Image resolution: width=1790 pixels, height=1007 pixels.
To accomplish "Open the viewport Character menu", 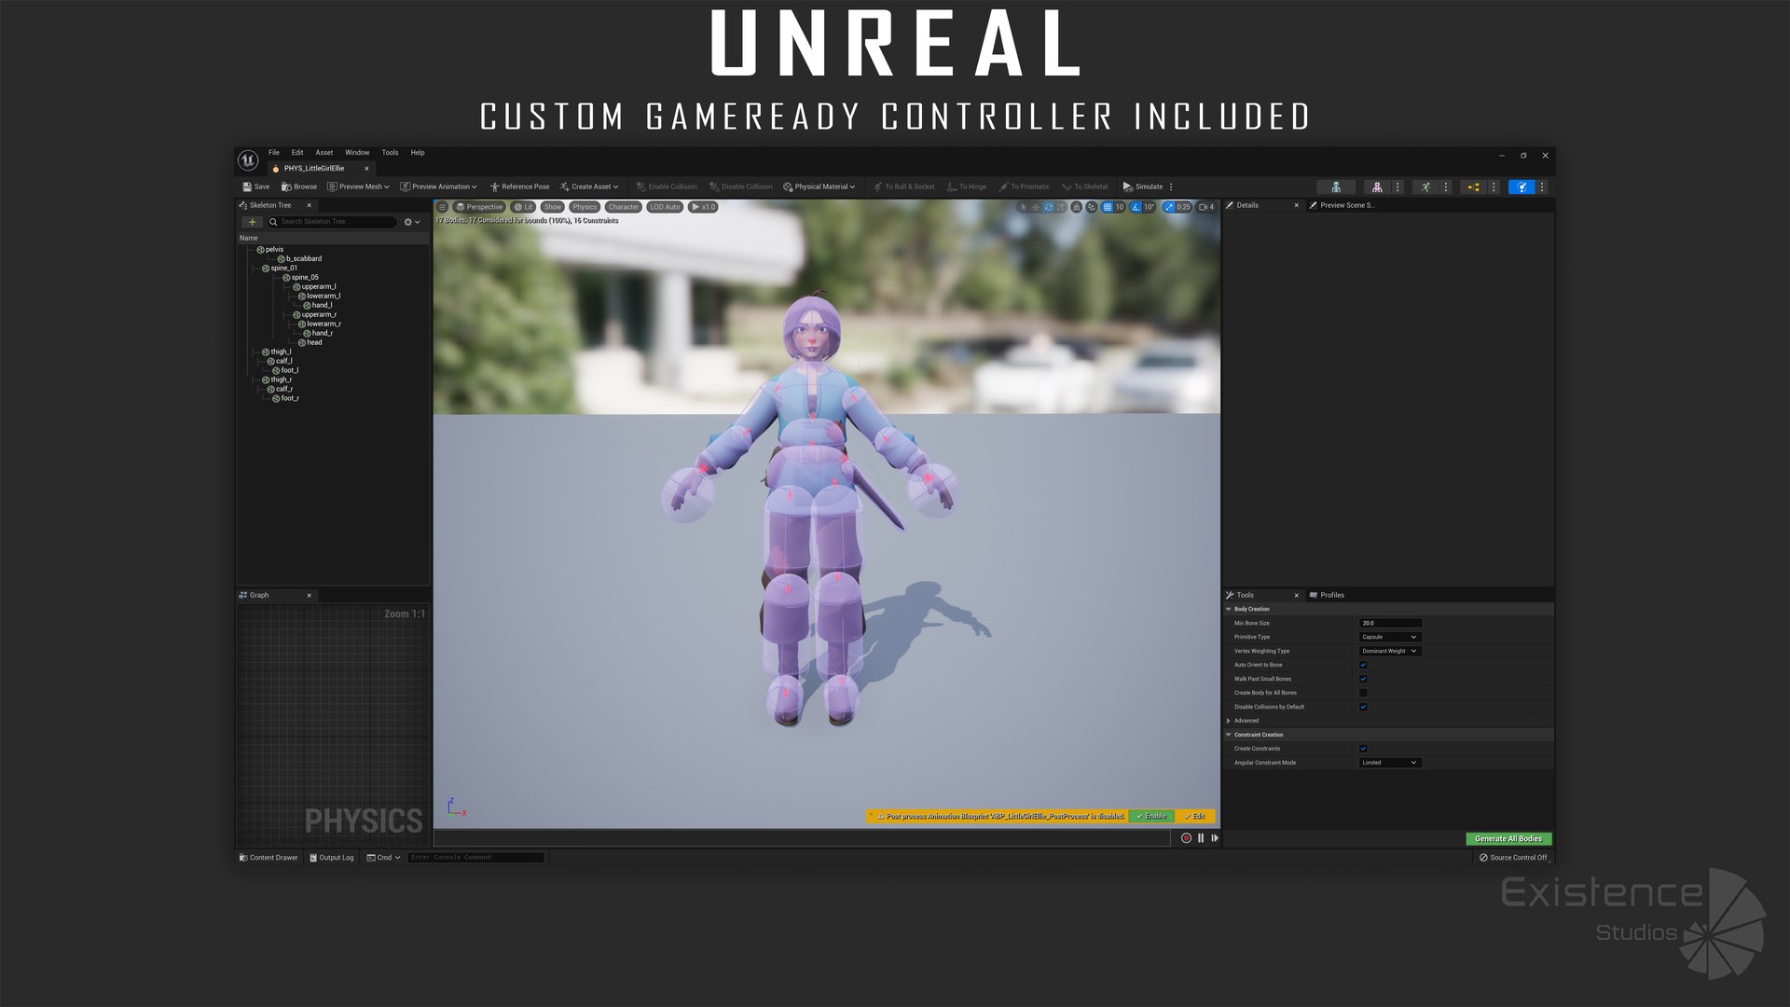I will pos(624,207).
